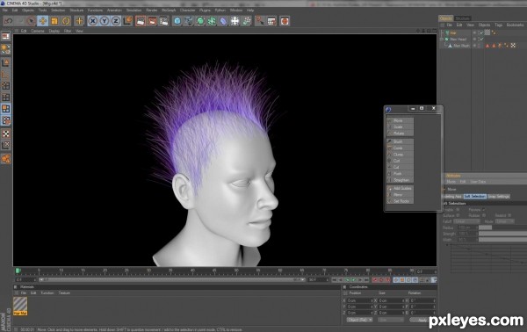Viewport: 527px width, 332px height.
Task: Choose Straighten in hair tools panel
Action: [400, 180]
